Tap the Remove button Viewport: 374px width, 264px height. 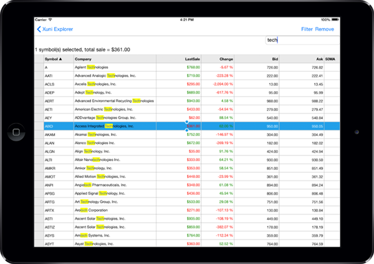pyautogui.click(x=324, y=29)
